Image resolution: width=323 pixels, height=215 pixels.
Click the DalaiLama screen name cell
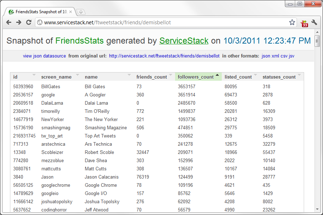52,103
